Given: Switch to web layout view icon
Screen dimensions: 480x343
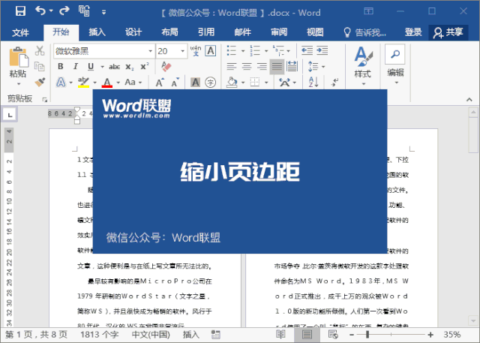Looking at the screenshot, I should point(333,335).
